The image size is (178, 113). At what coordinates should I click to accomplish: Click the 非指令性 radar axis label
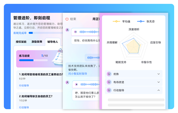pyautogui.click(x=146, y=62)
